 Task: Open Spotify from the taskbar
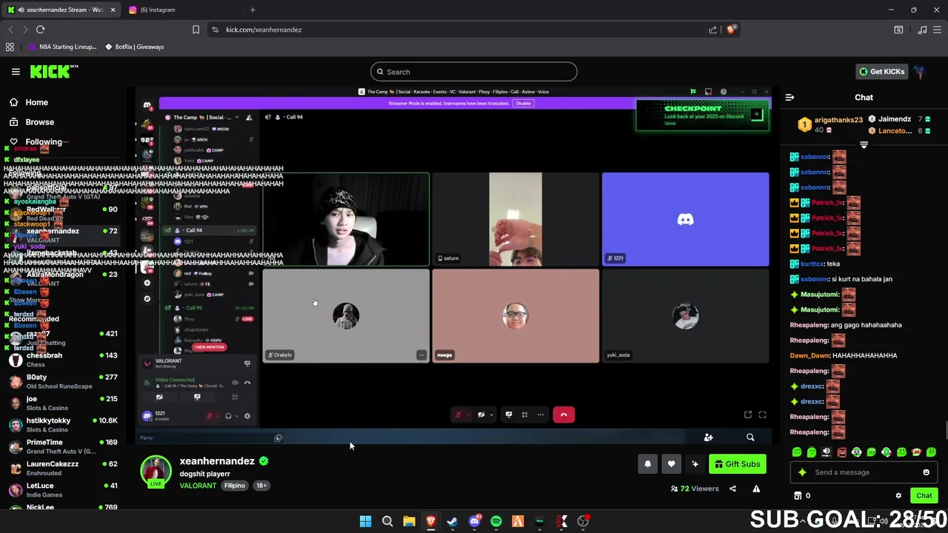496,521
